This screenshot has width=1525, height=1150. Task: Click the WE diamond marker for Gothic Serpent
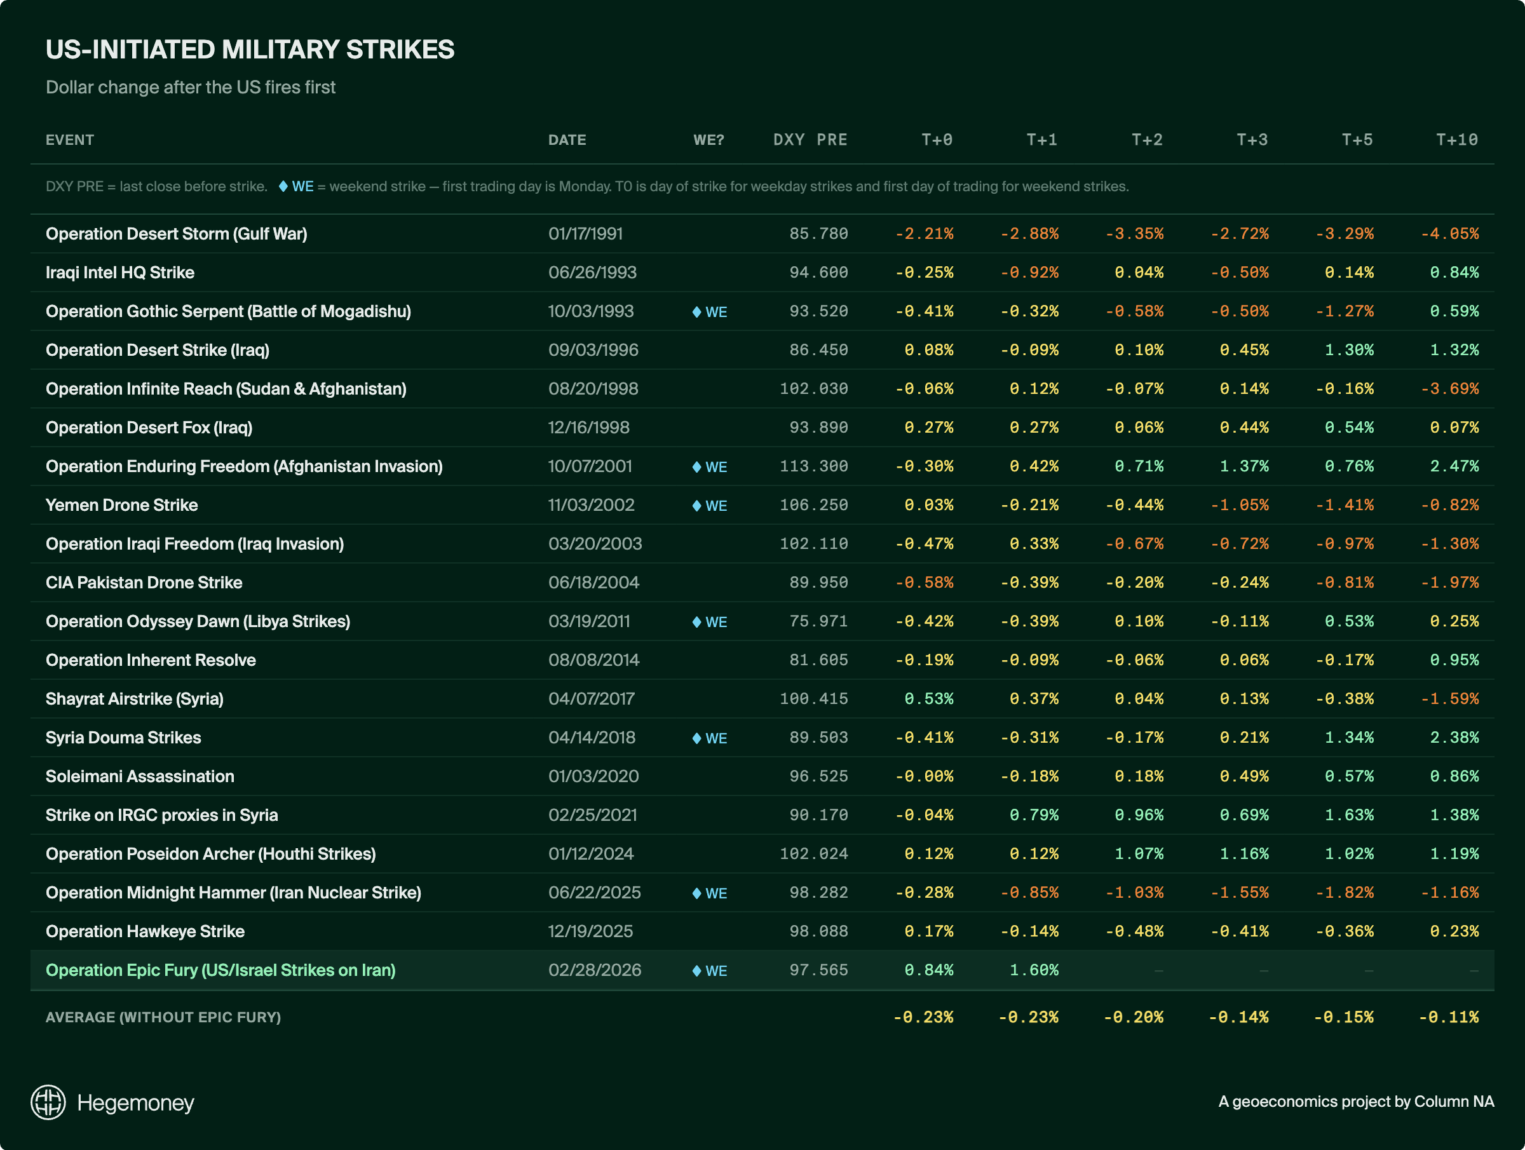[x=697, y=311]
